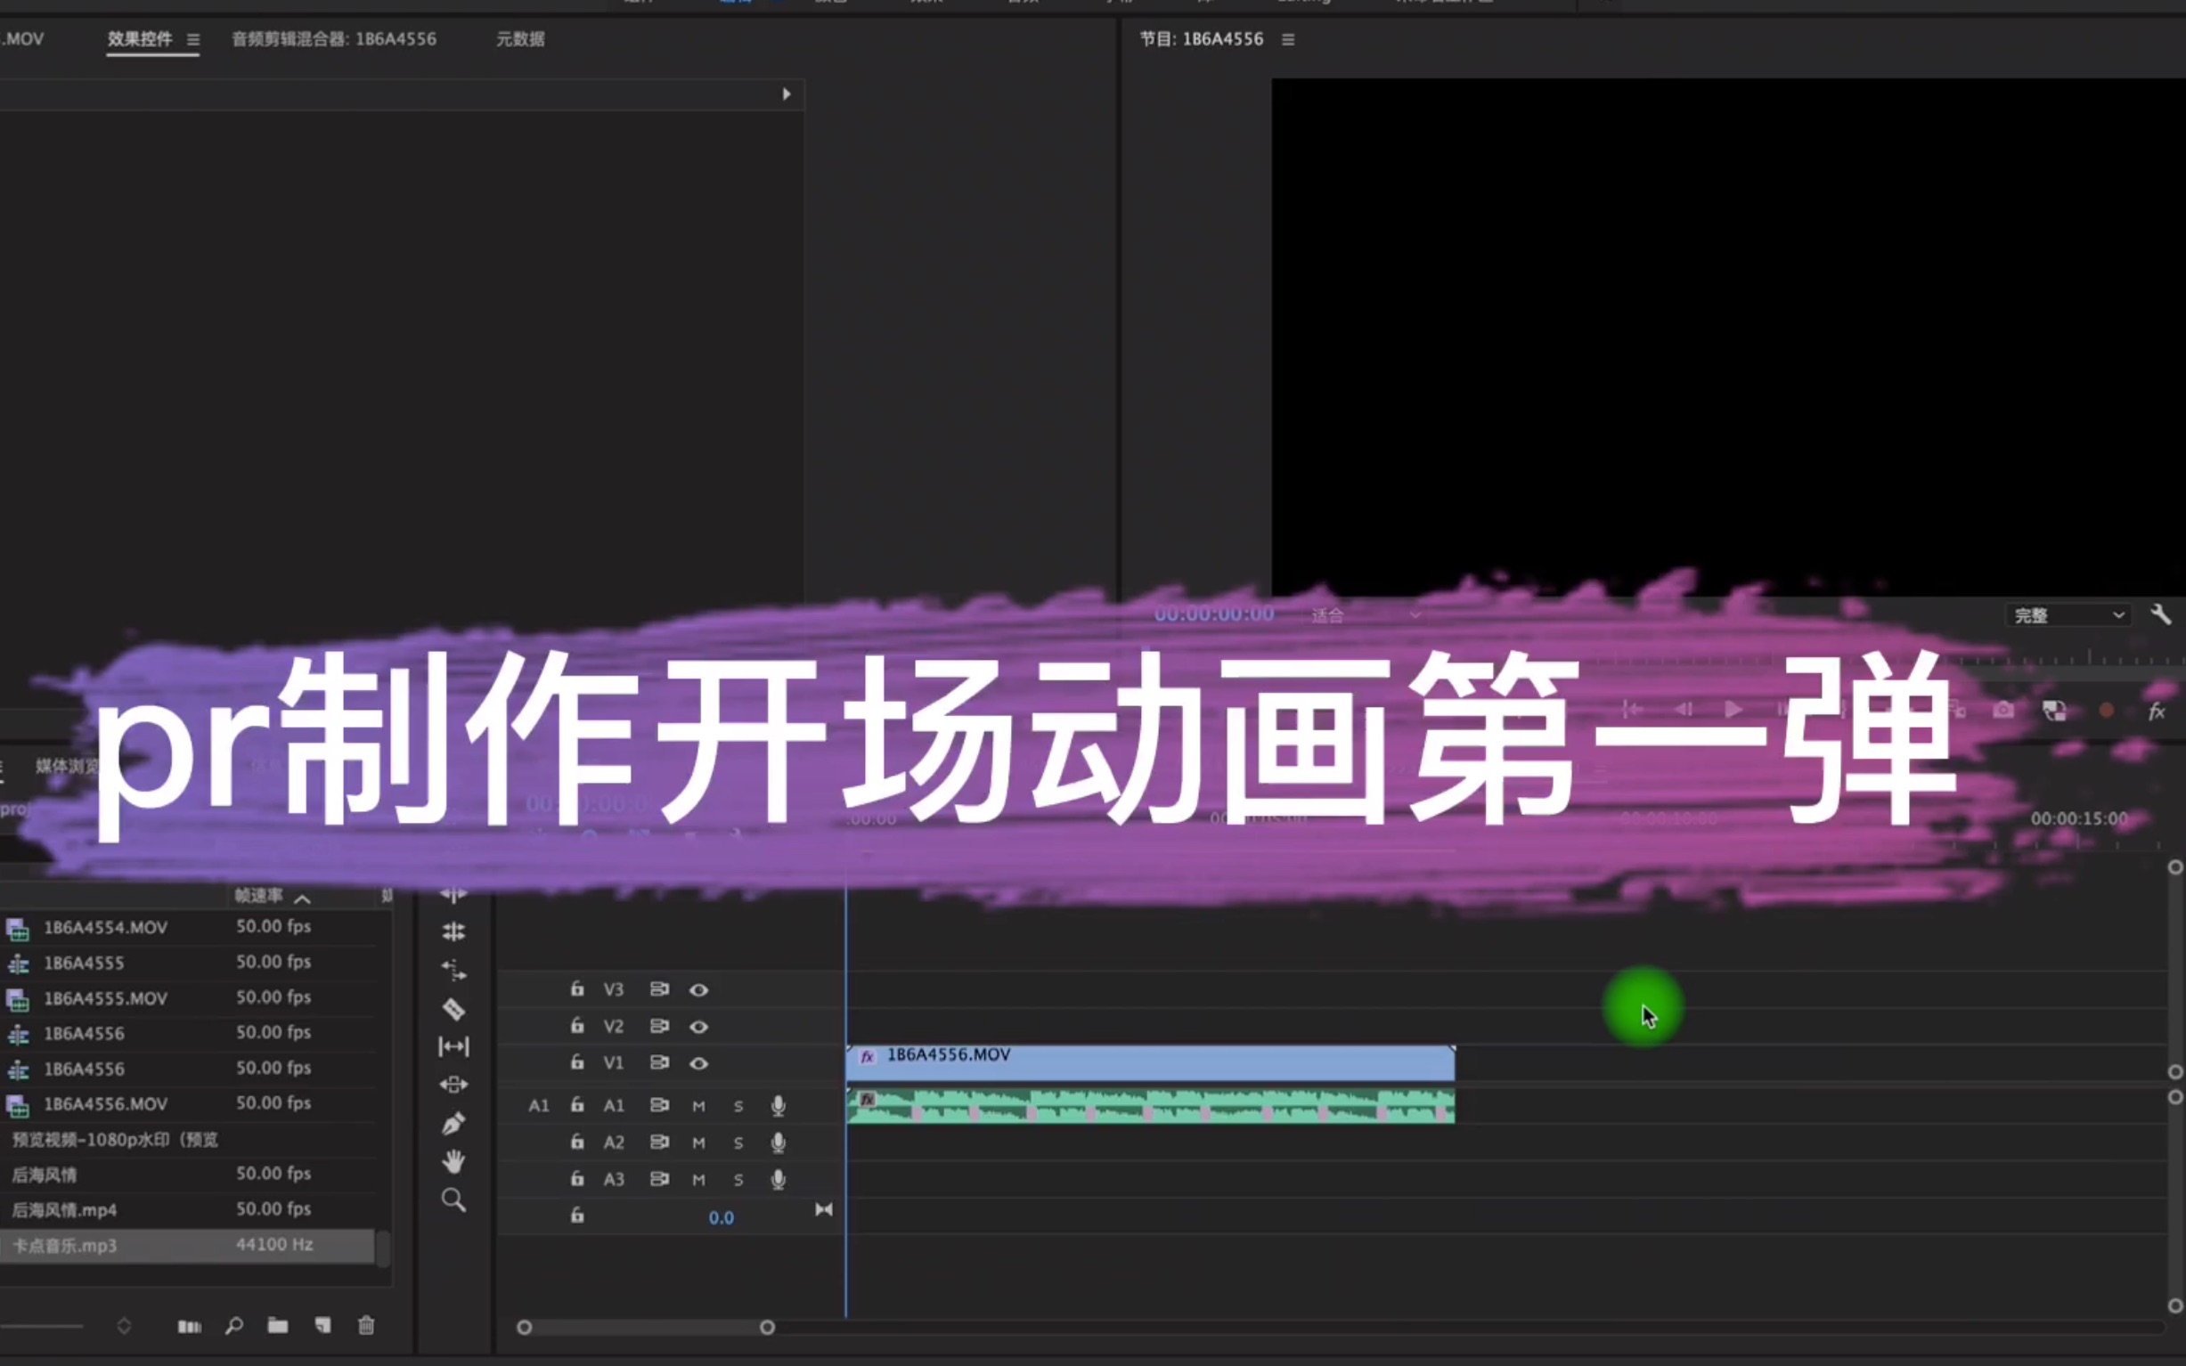Mute audio track A1
Image resolution: width=2186 pixels, height=1366 pixels.
click(x=697, y=1105)
